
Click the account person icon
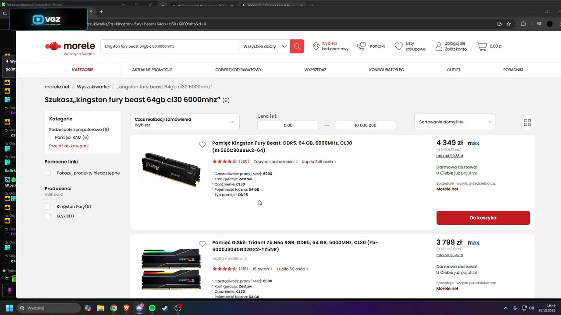point(438,46)
